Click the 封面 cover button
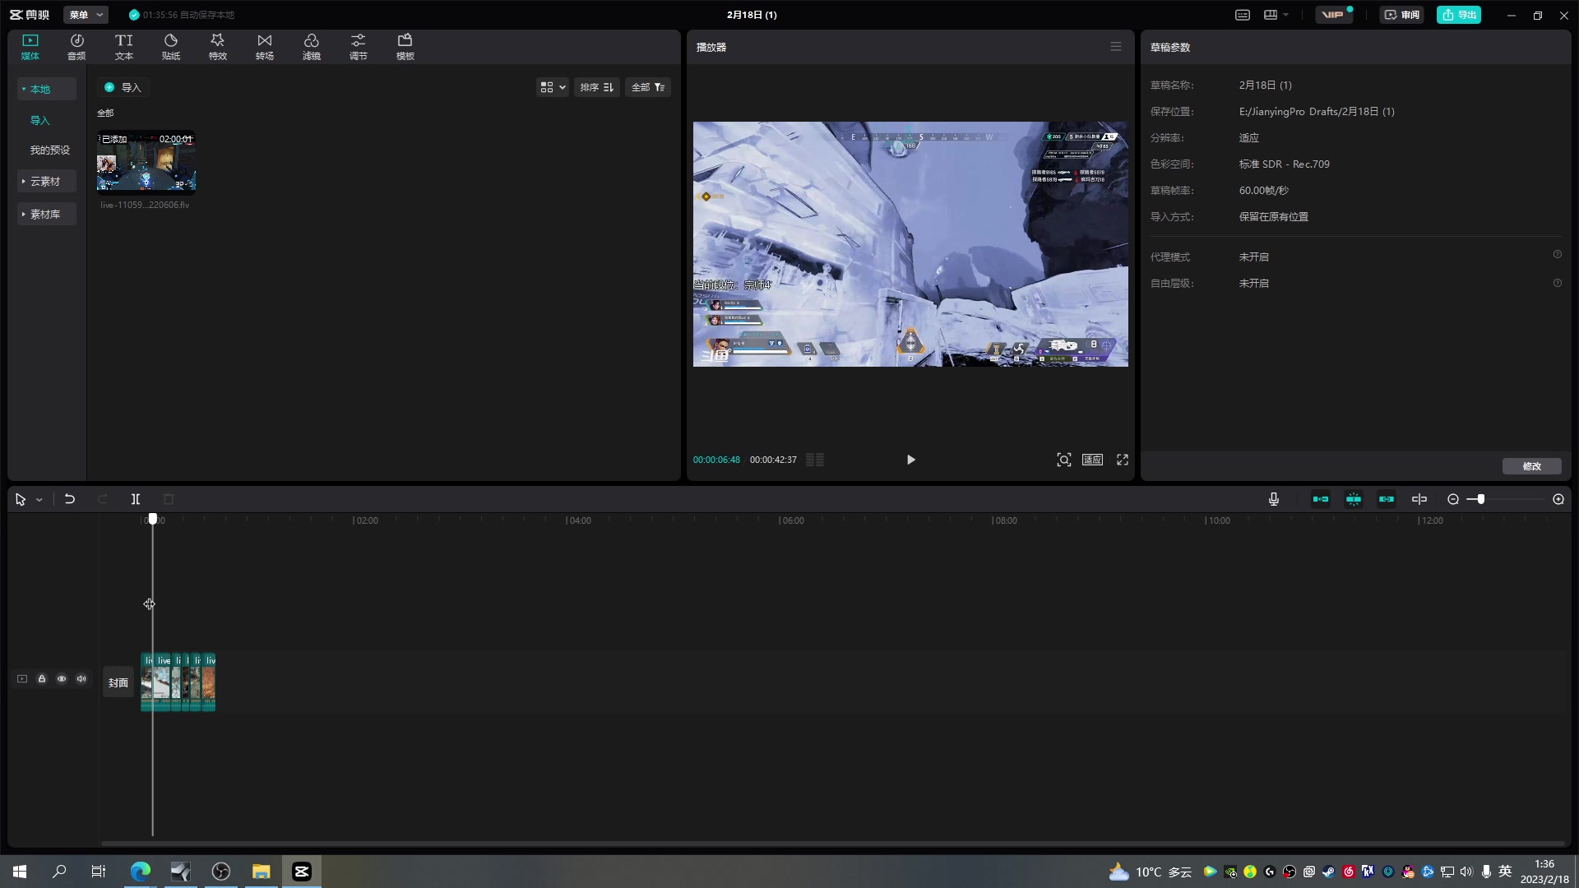 coord(118,682)
